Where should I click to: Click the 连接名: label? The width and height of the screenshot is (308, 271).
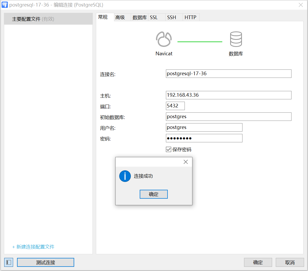[108, 74]
